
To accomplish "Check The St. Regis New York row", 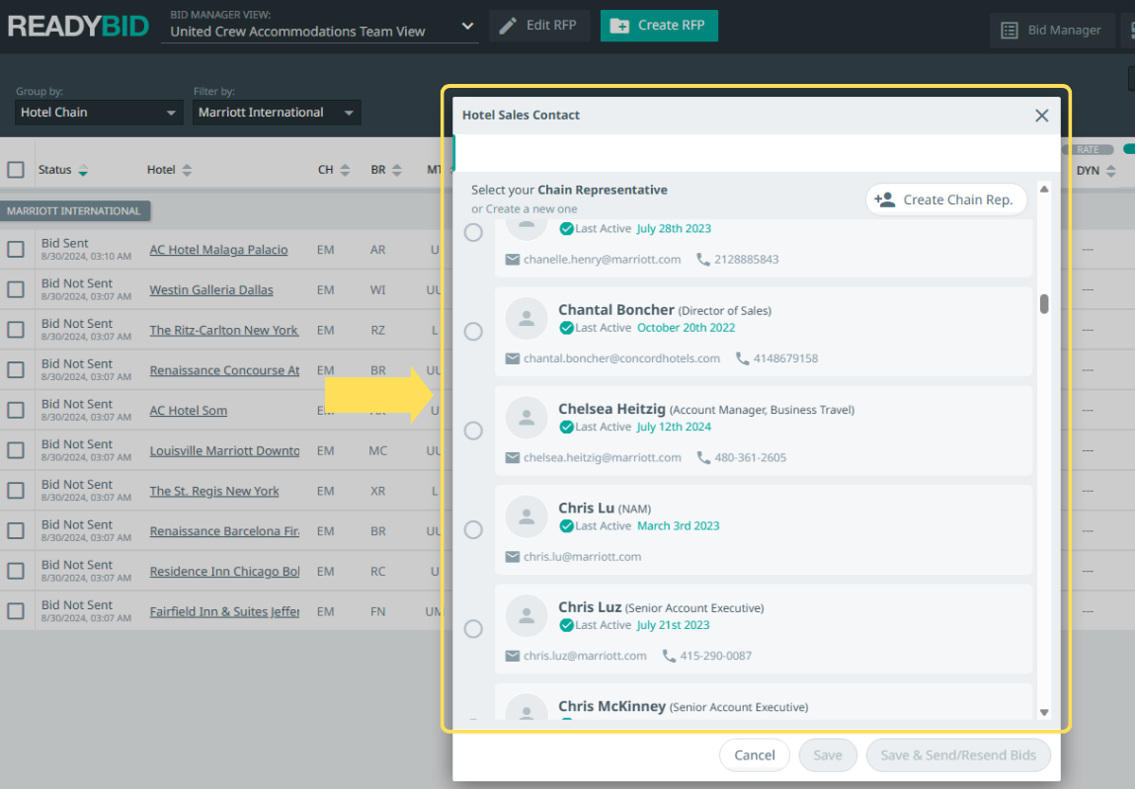I will point(15,491).
